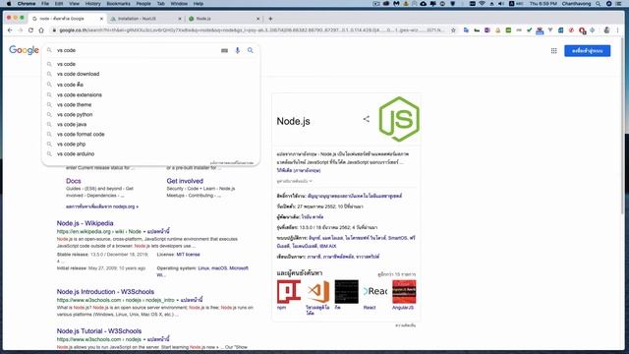Share the Node.js knowledge panel
This screenshot has width=629, height=354.
pos(367,119)
